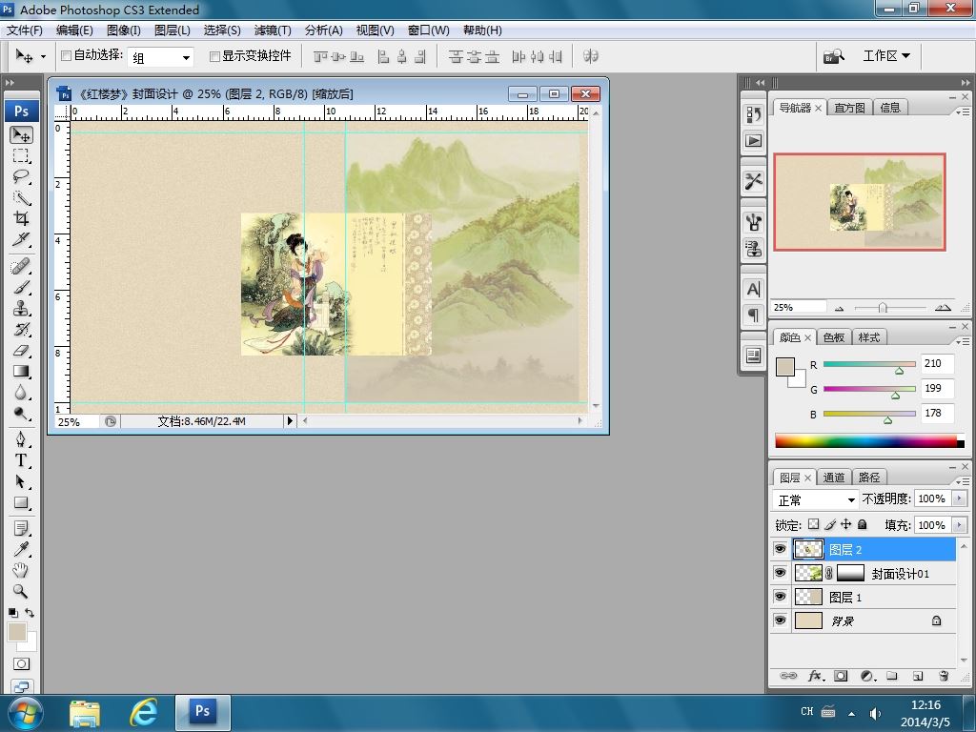This screenshot has width=976, height=732.
Task: Select the Rectangle shape tool
Action: 21,502
